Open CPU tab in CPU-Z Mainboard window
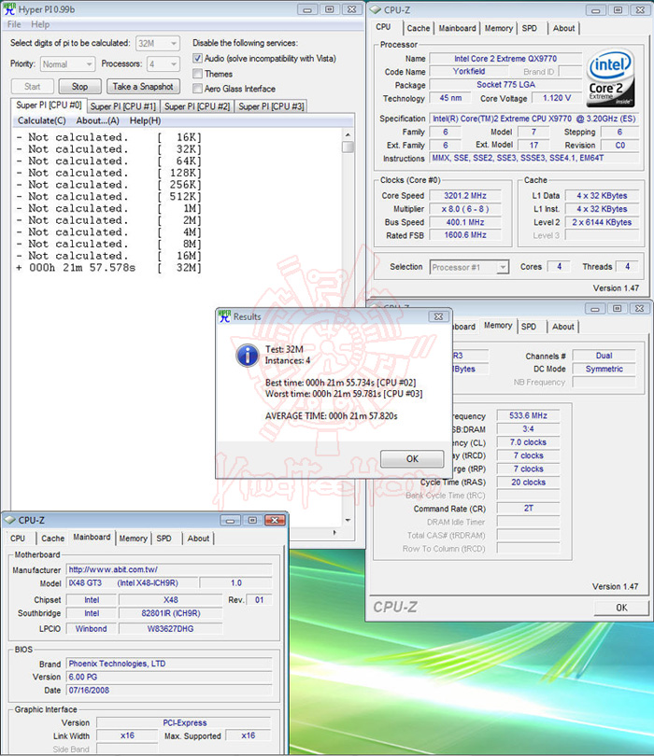 18,539
